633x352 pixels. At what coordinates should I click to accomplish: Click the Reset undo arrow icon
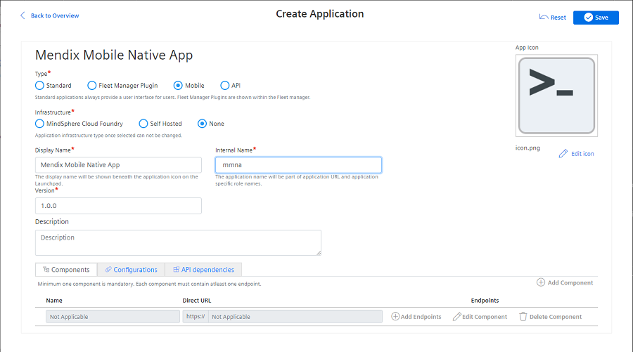pyautogui.click(x=544, y=17)
